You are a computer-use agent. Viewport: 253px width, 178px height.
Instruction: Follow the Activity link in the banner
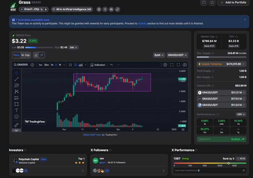click(x=142, y=24)
